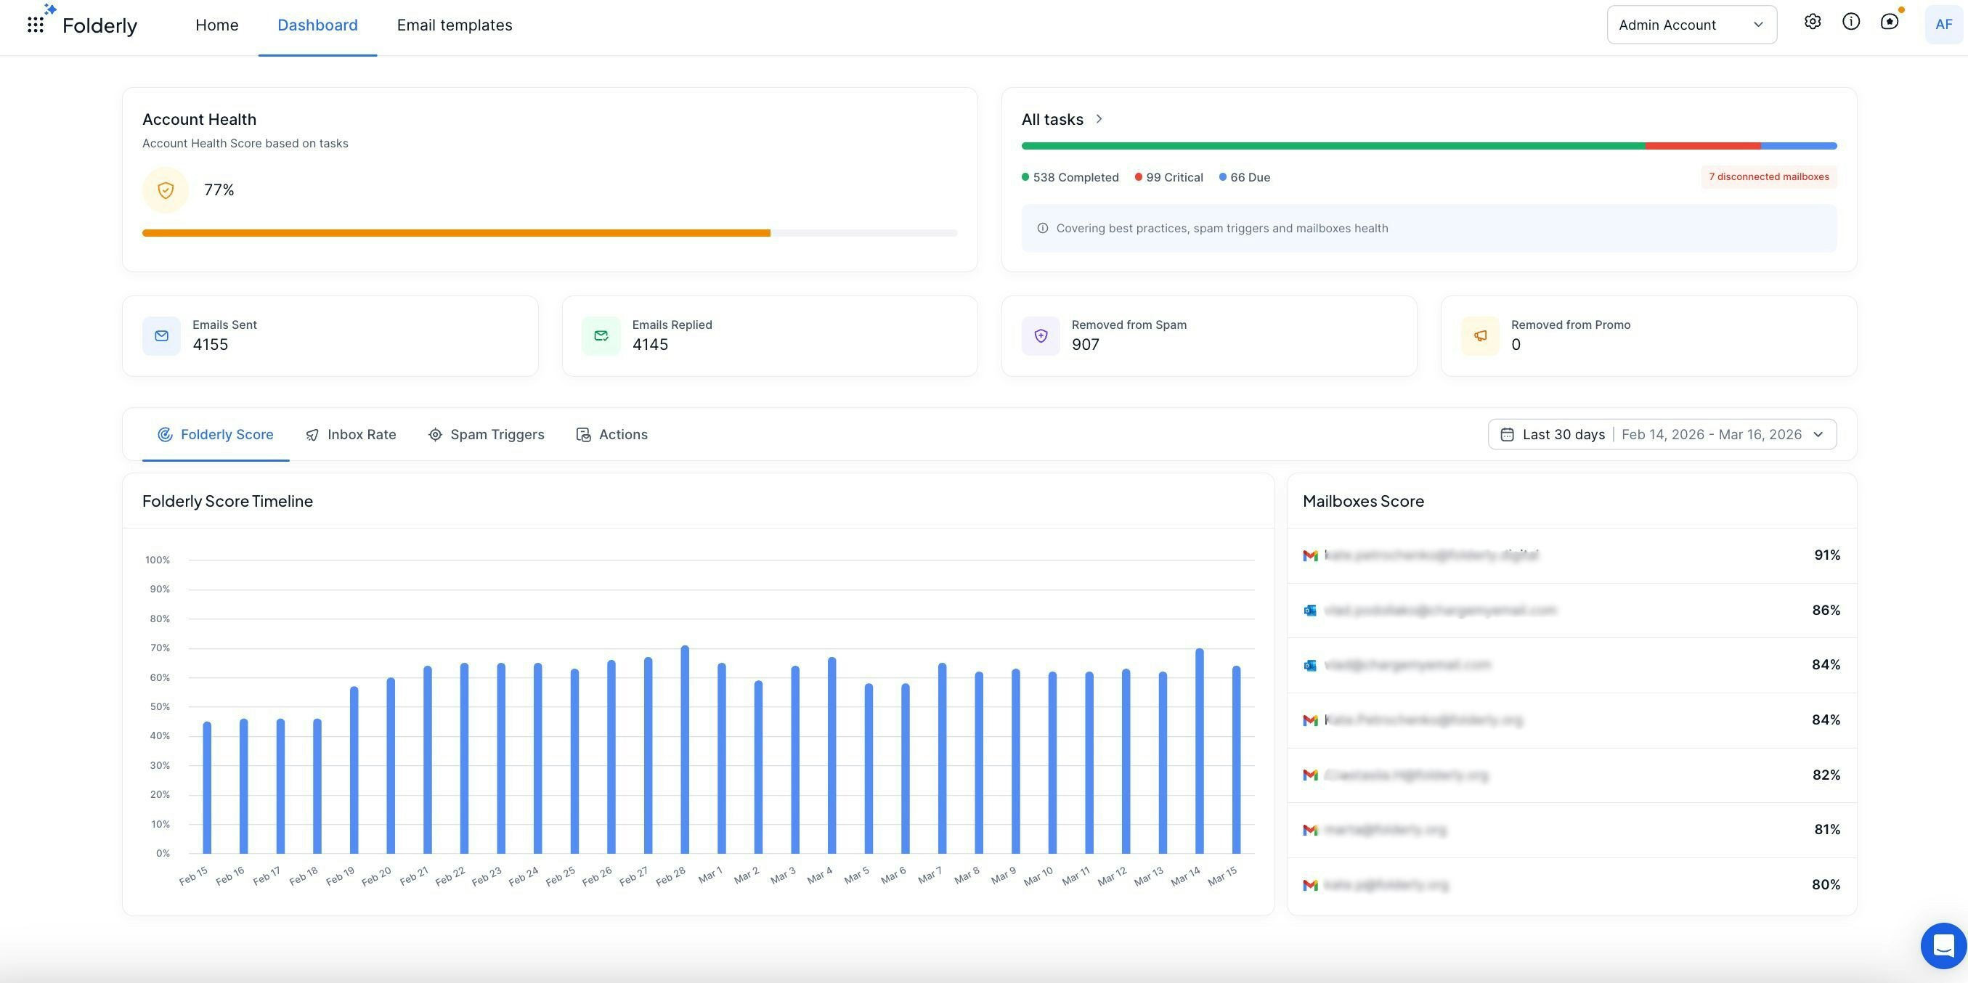Click the Account Health shield icon

[x=165, y=190]
